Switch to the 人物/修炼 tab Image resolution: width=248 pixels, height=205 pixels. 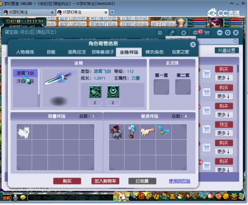click(25, 52)
